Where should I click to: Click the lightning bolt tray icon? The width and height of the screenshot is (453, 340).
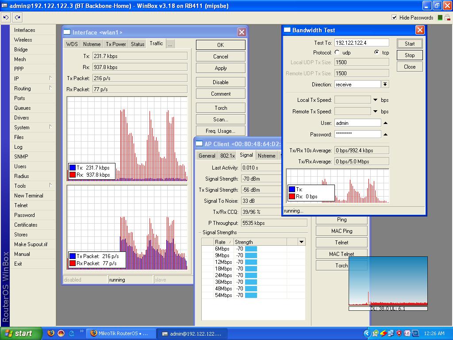pos(384,333)
